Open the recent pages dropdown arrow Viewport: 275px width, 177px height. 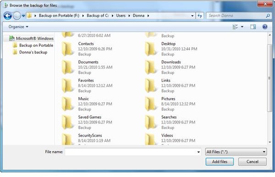click(23, 16)
